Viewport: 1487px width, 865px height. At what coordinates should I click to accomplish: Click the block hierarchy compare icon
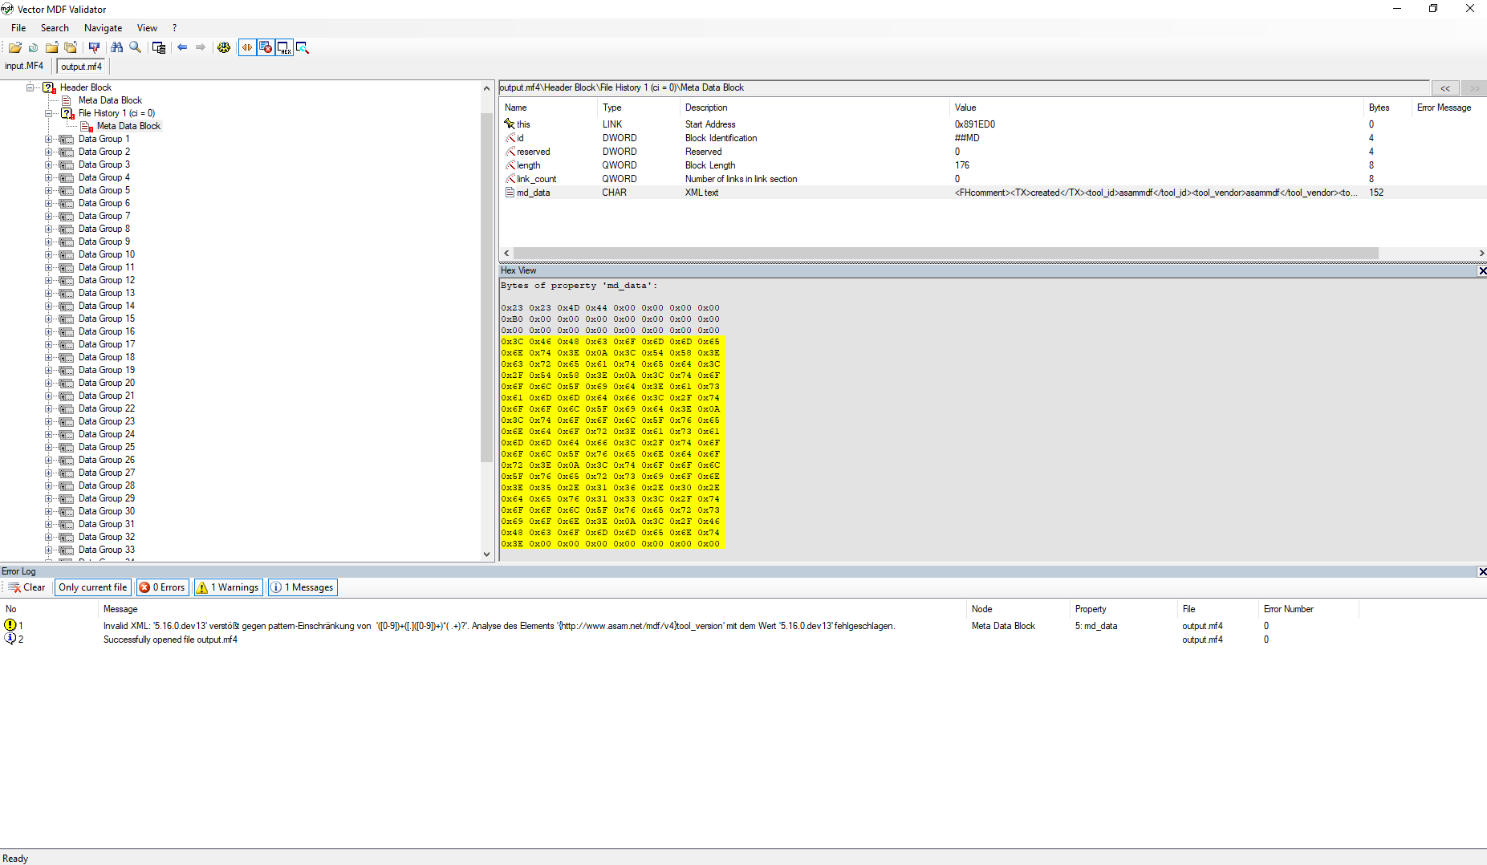(x=158, y=47)
